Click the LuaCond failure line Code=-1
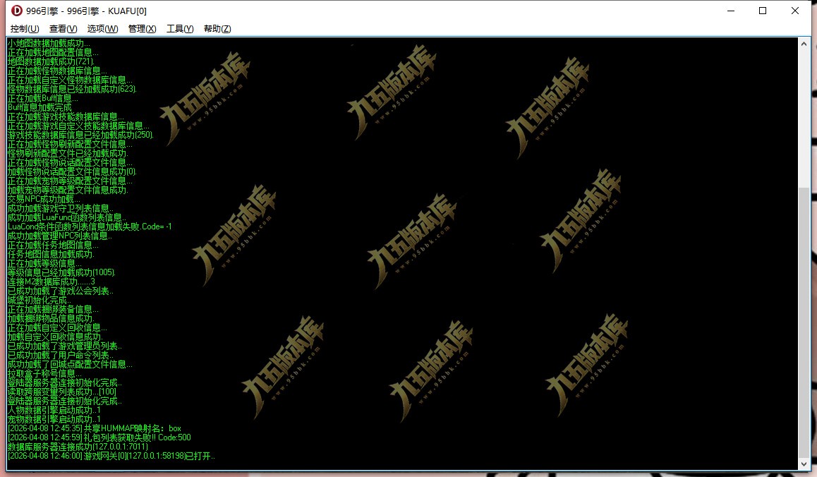Screen dimensions: 817x477 pos(90,227)
